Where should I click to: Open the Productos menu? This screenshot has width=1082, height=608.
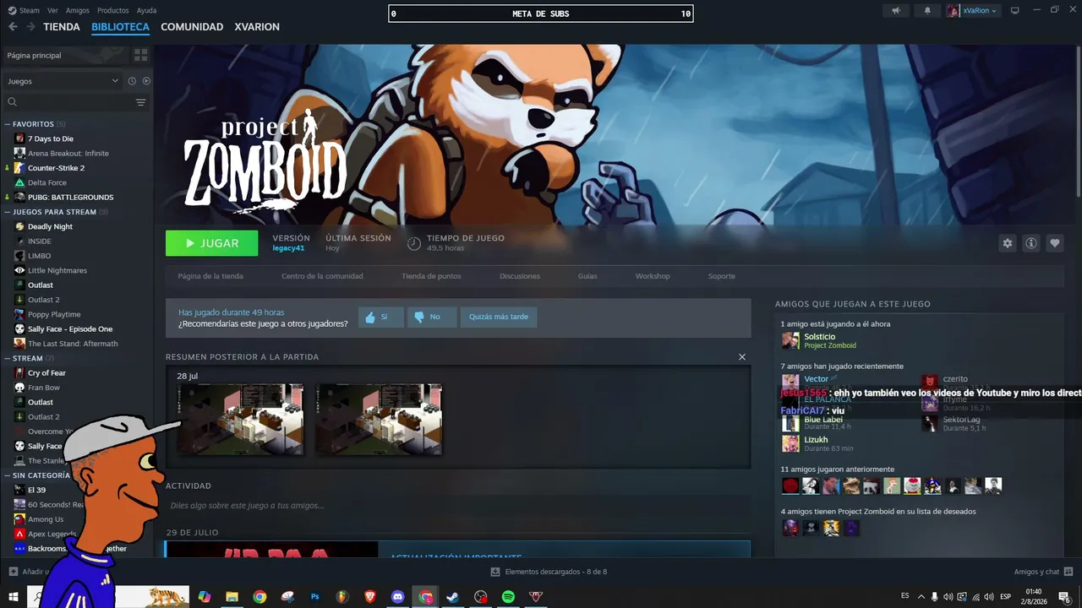tap(113, 11)
